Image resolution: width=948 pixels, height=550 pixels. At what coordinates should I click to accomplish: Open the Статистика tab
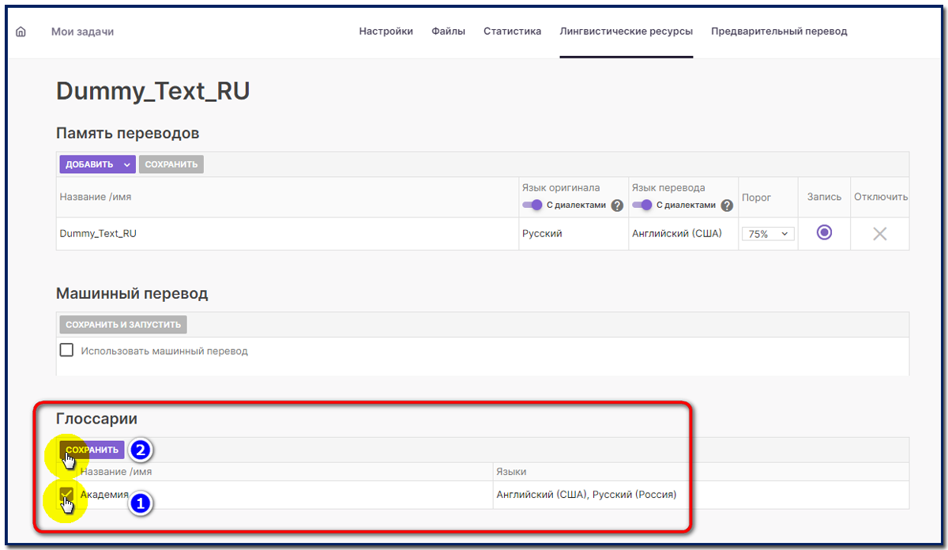click(x=512, y=32)
